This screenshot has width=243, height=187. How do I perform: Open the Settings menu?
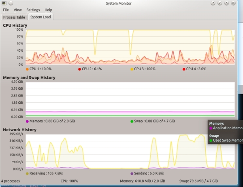(x=33, y=10)
